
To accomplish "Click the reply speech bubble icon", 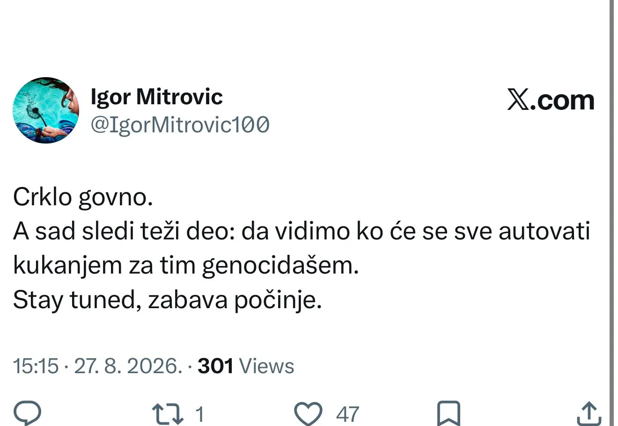I will click(27, 413).
